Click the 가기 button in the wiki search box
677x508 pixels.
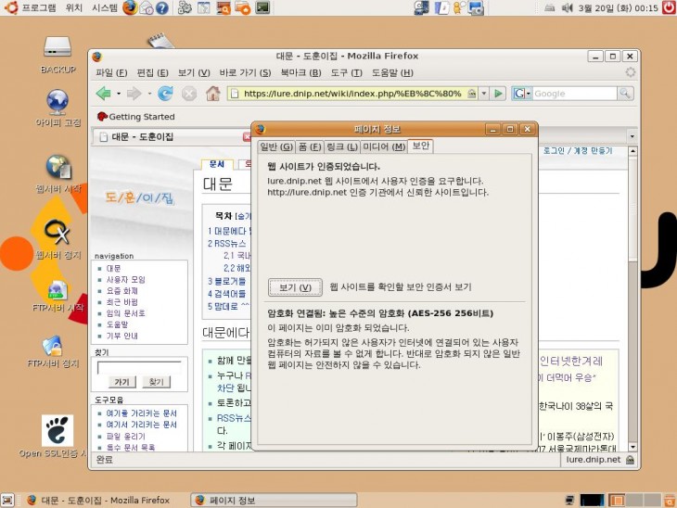pyautogui.click(x=121, y=382)
